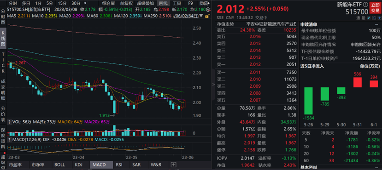Click the 515700.SH[新能车ETF] chart title
382x170 pixels.
tap(29, 10)
